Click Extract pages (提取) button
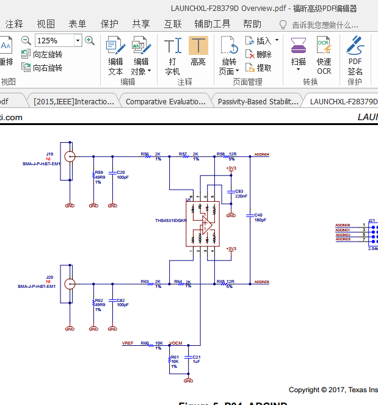Image resolution: width=378 pixels, height=405 pixels. tap(258, 68)
